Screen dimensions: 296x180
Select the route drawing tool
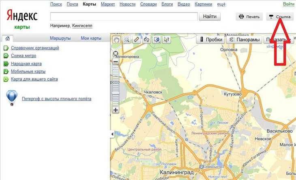point(146,40)
